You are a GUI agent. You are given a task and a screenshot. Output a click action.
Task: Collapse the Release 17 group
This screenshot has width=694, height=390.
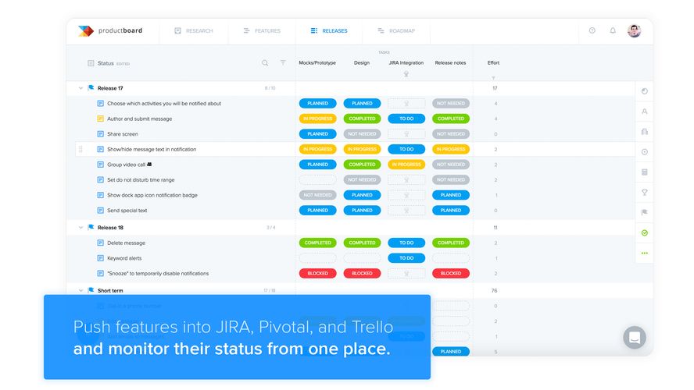tap(80, 88)
